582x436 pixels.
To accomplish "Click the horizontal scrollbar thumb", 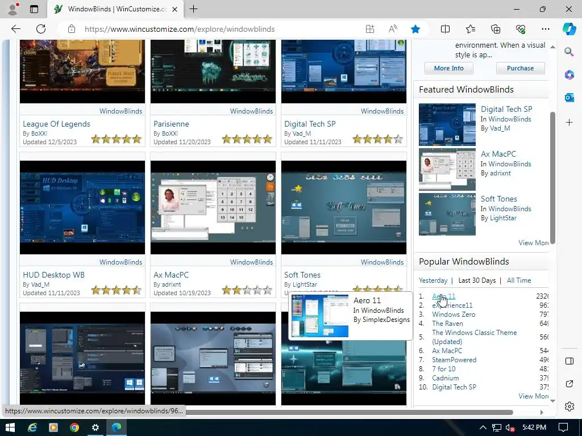I will click(350, 412).
